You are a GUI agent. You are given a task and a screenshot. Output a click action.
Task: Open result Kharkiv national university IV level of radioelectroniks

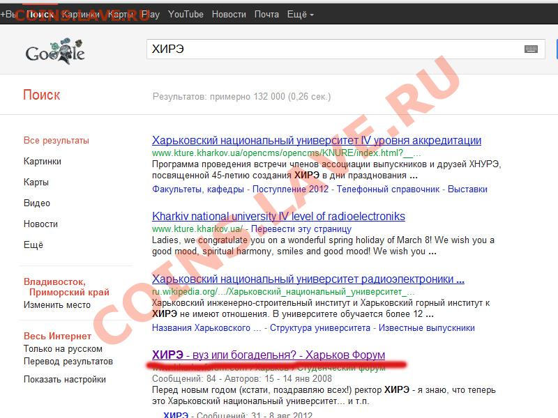[x=278, y=216]
